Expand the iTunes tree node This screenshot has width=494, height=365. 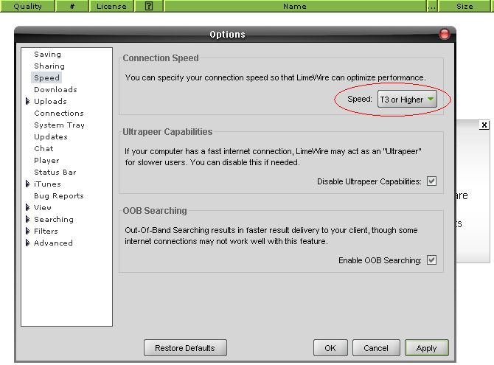[x=28, y=184]
